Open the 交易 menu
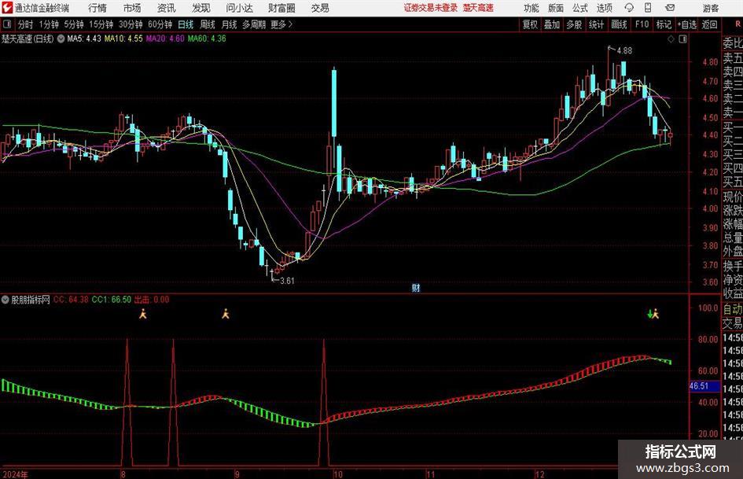 click(320, 8)
